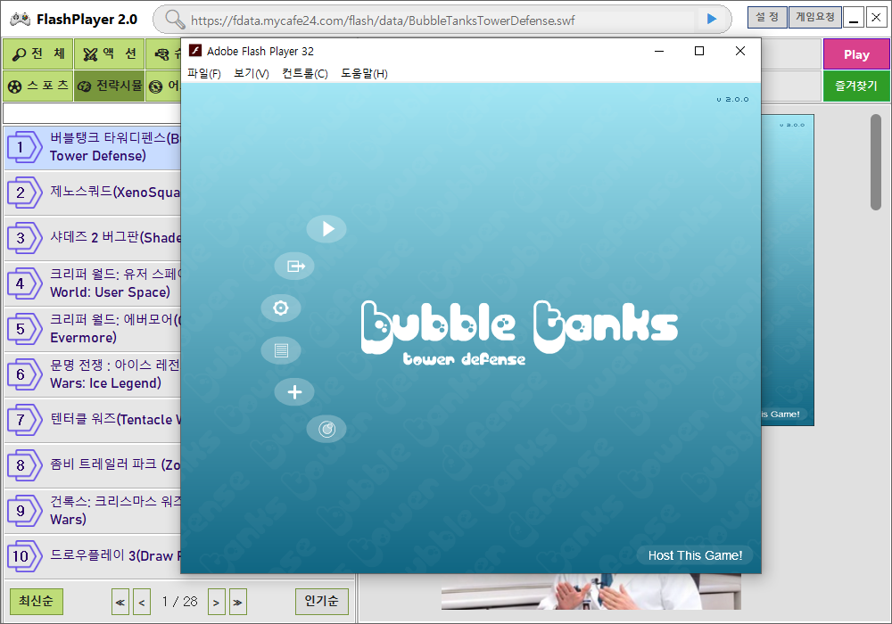Image resolution: width=892 pixels, height=624 pixels.
Task: Click the green 즐겨찾기 button
Action: click(856, 86)
